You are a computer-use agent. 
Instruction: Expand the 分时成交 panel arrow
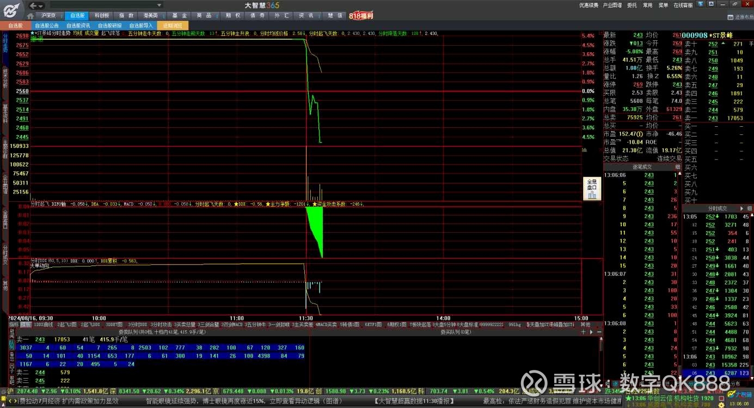[741, 208]
